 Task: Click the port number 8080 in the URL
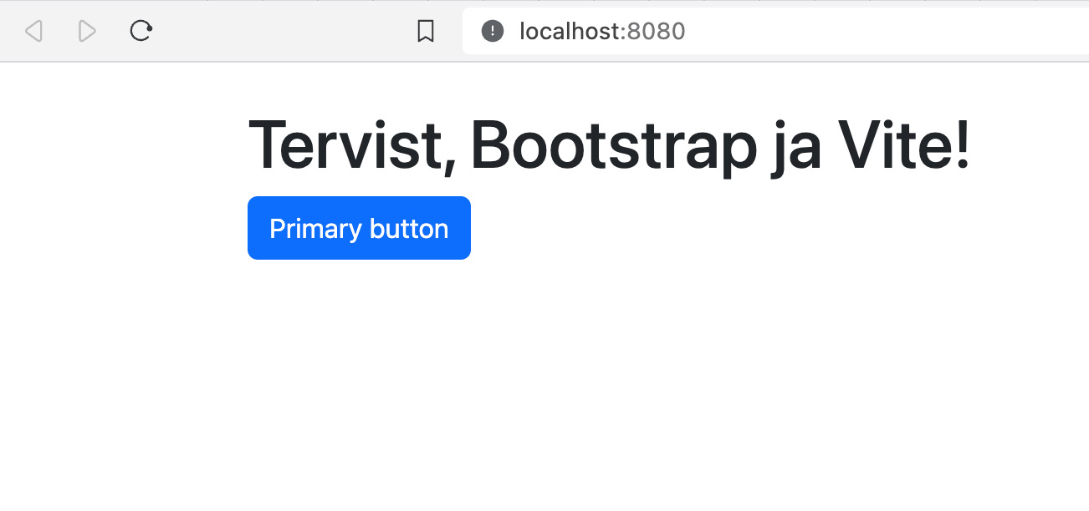click(656, 32)
